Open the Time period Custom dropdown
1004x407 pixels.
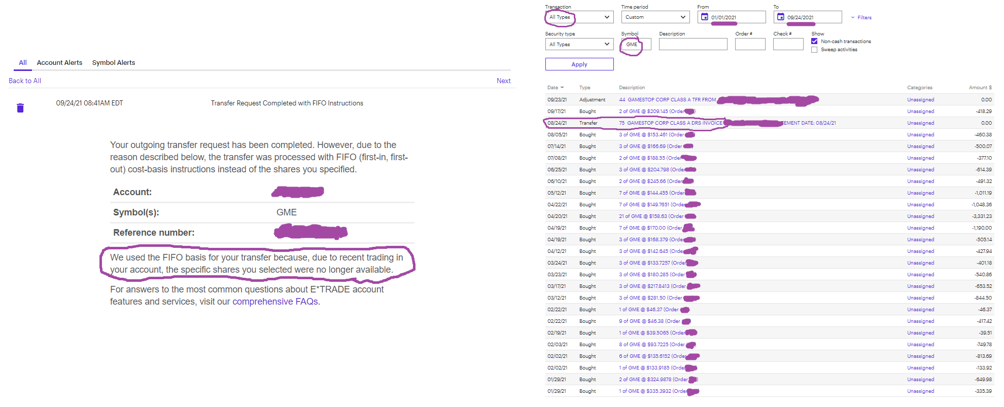[x=655, y=17]
